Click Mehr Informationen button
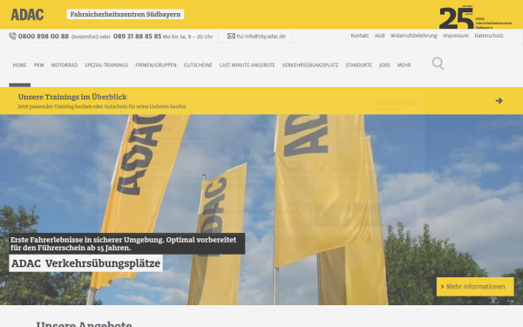The width and height of the screenshot is (523, 327). (475, 287)
